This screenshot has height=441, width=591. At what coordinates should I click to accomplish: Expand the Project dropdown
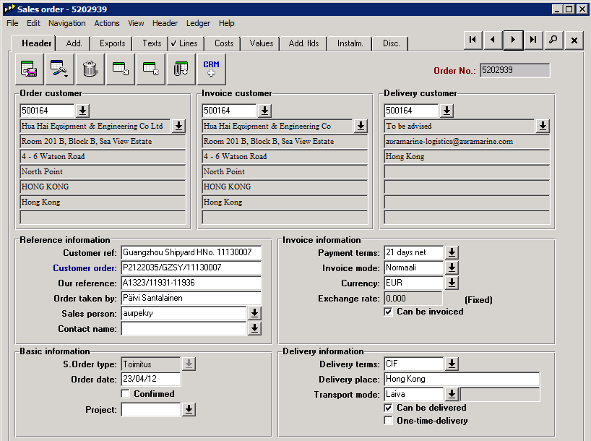(x=189, y=409)
